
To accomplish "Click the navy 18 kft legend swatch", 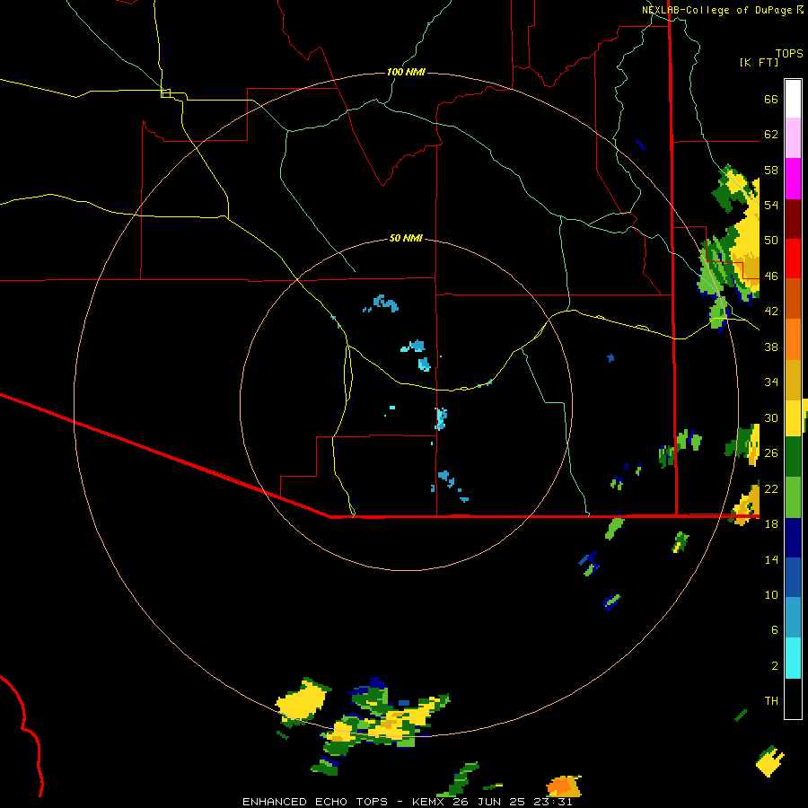I will click(793, 538).
